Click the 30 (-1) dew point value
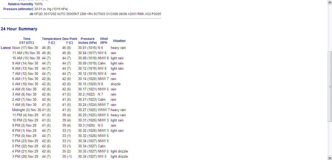Screen dimensions: 332x160 click(67, 157)
